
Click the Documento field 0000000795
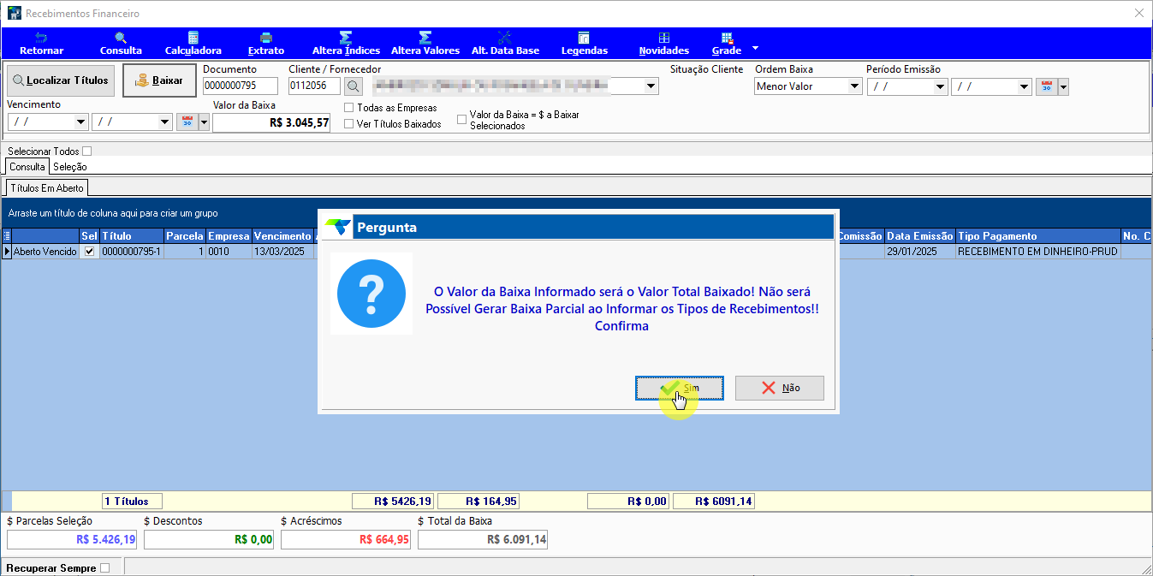click(x=241, y=86)
